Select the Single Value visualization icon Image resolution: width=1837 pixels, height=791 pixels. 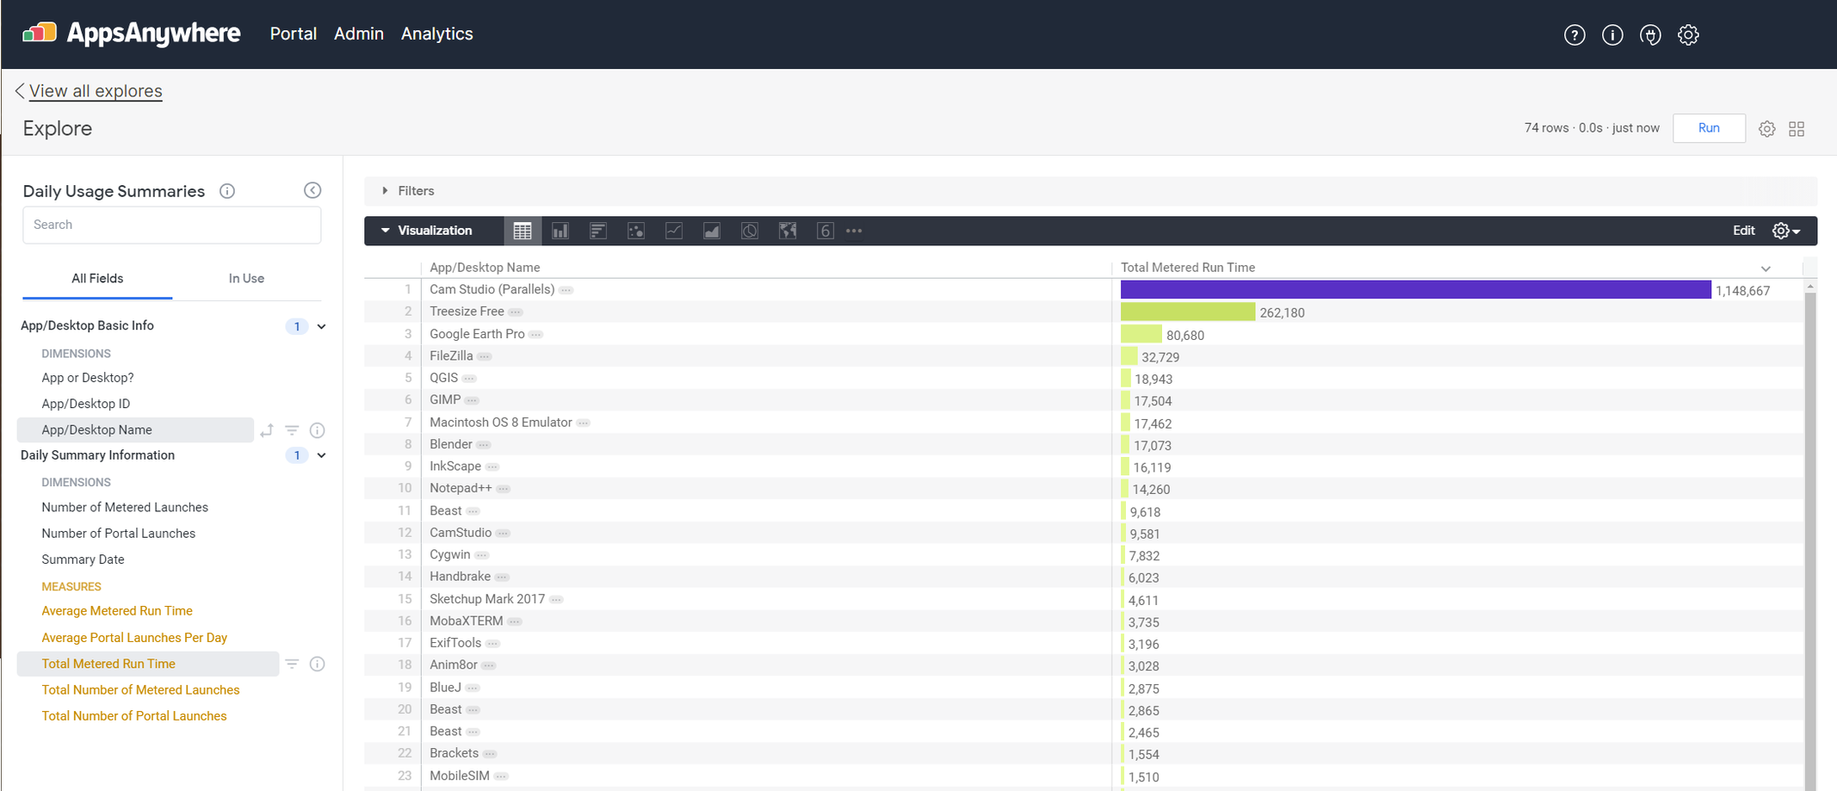click(x=826, y=231)
